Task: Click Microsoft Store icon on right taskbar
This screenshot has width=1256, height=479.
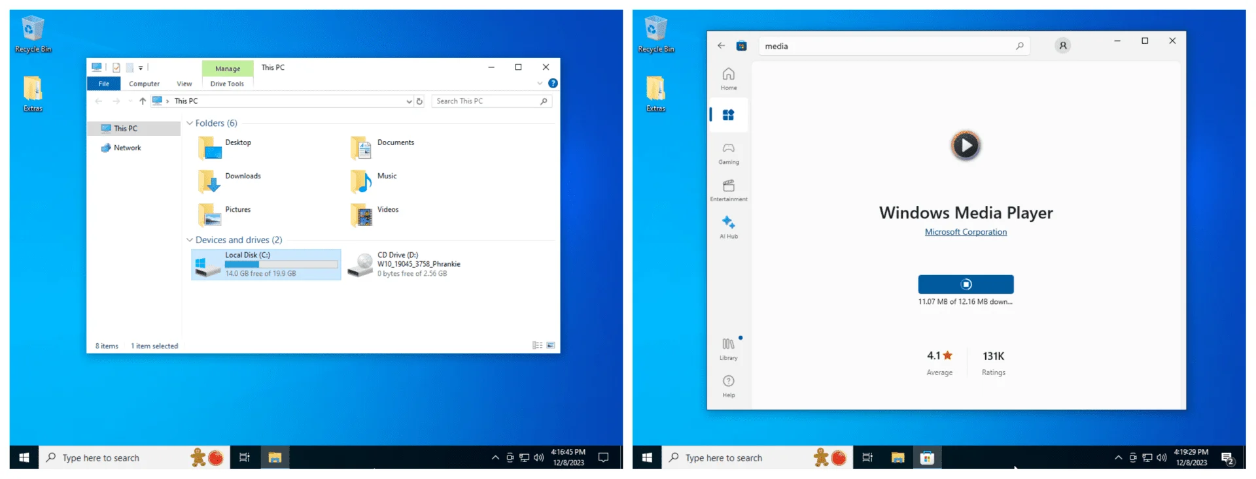Action: [x=927, y=457]
